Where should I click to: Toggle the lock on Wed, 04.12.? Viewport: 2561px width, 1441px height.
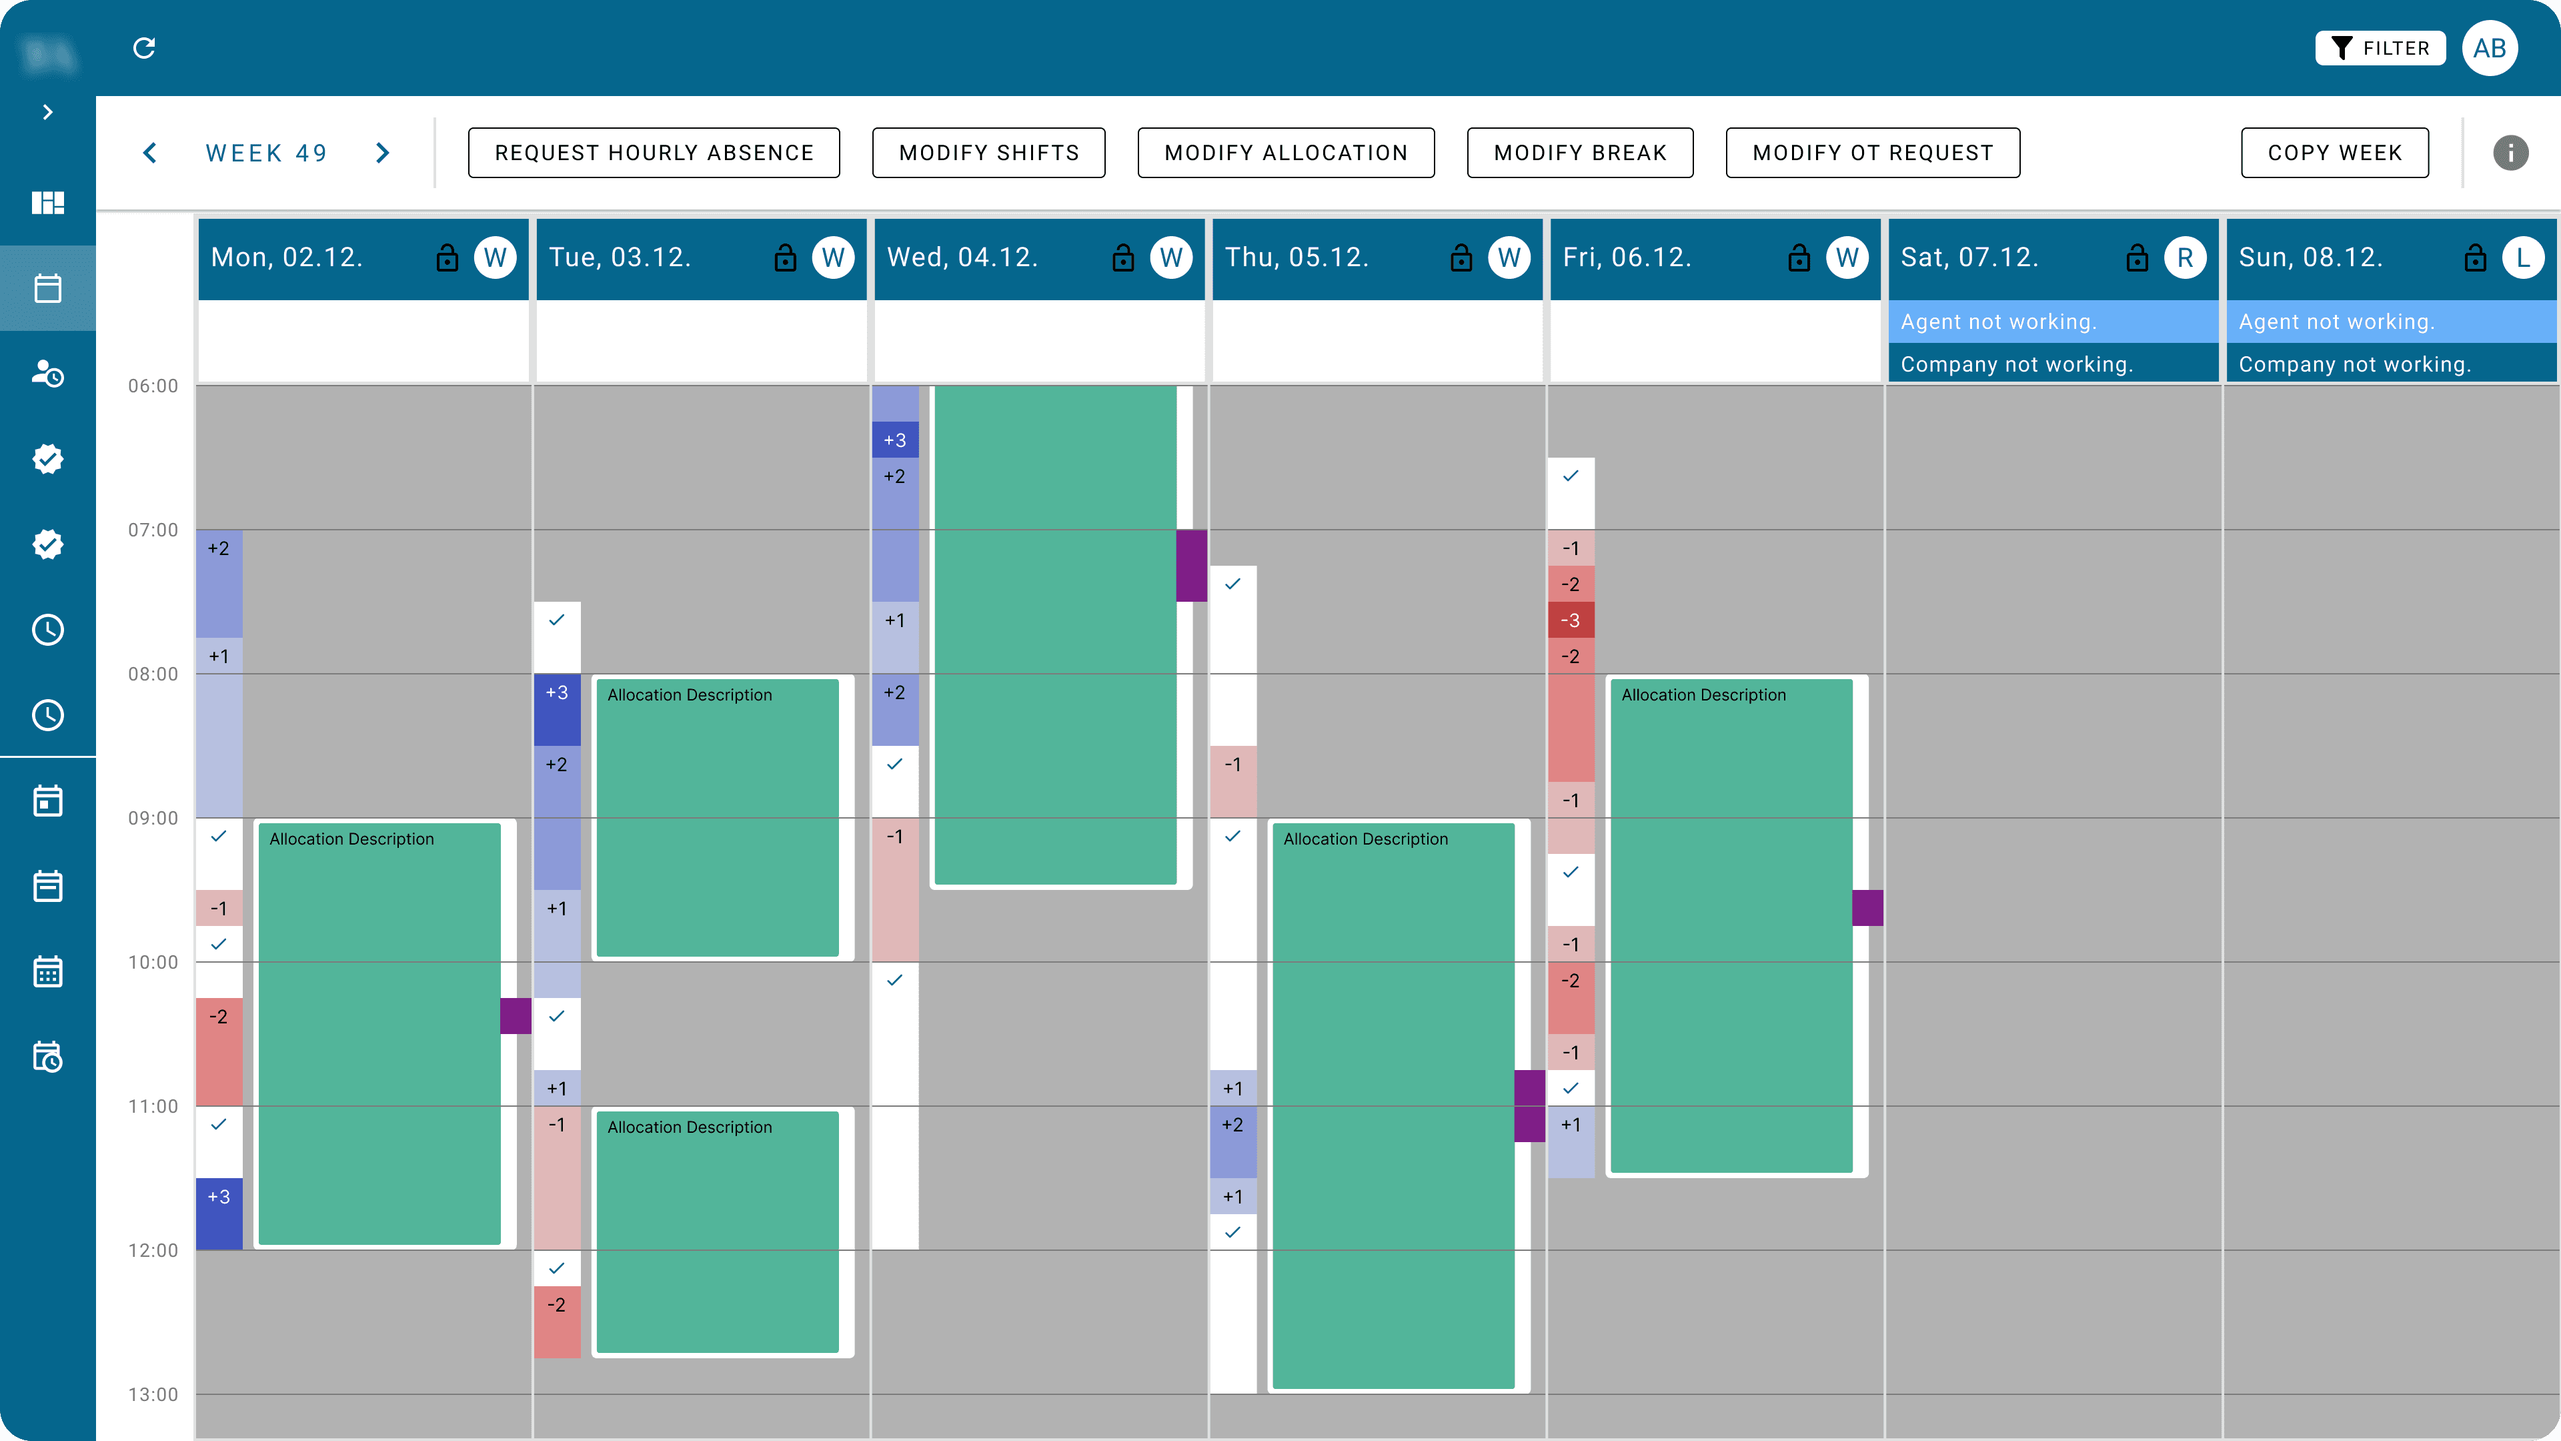coord(1123,258)
